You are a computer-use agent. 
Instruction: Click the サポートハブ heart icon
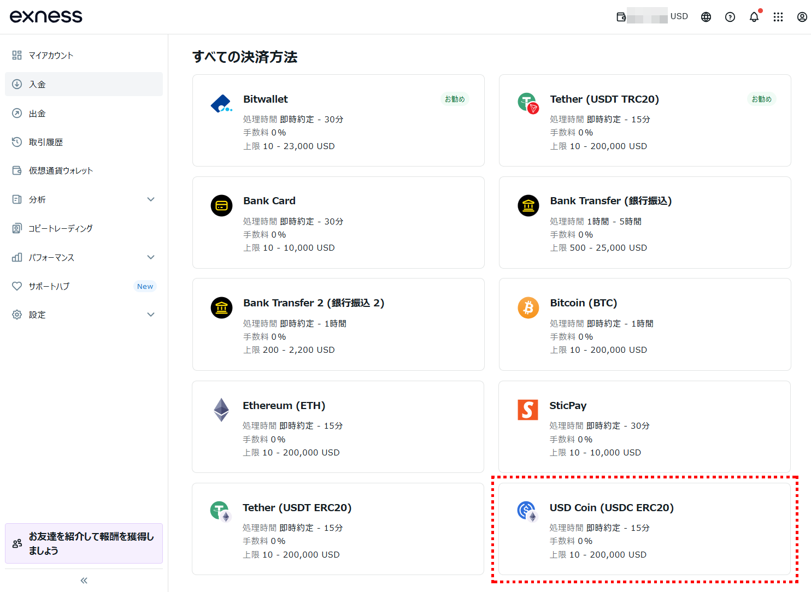click(x=17, y=286)
